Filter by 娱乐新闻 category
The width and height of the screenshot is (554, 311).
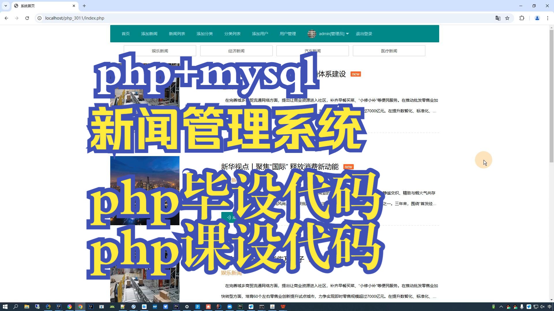tap(160, 51)
